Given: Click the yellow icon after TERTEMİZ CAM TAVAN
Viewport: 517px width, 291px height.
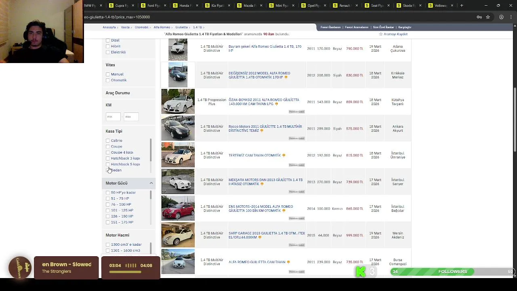Looking at the screenshot, I should (284, 155).
